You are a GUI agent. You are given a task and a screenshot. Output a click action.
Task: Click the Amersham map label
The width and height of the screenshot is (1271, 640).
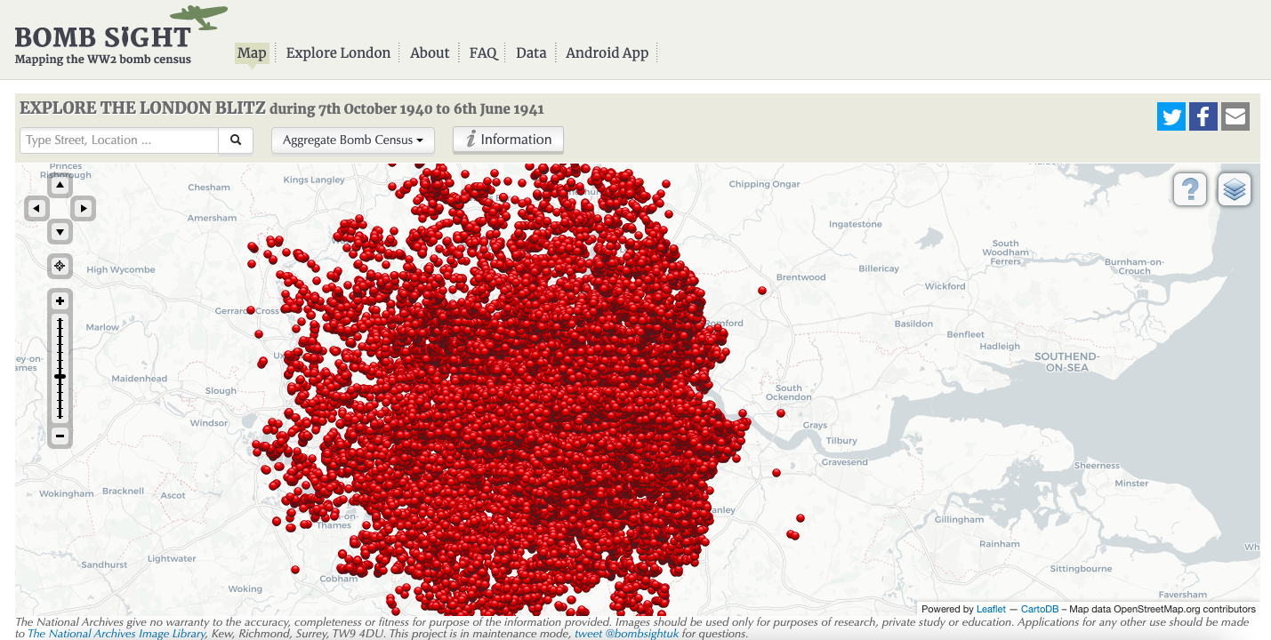point(212,218)
